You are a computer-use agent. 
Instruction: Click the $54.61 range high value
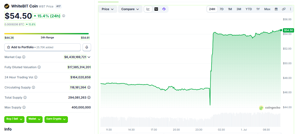(85, 38)
